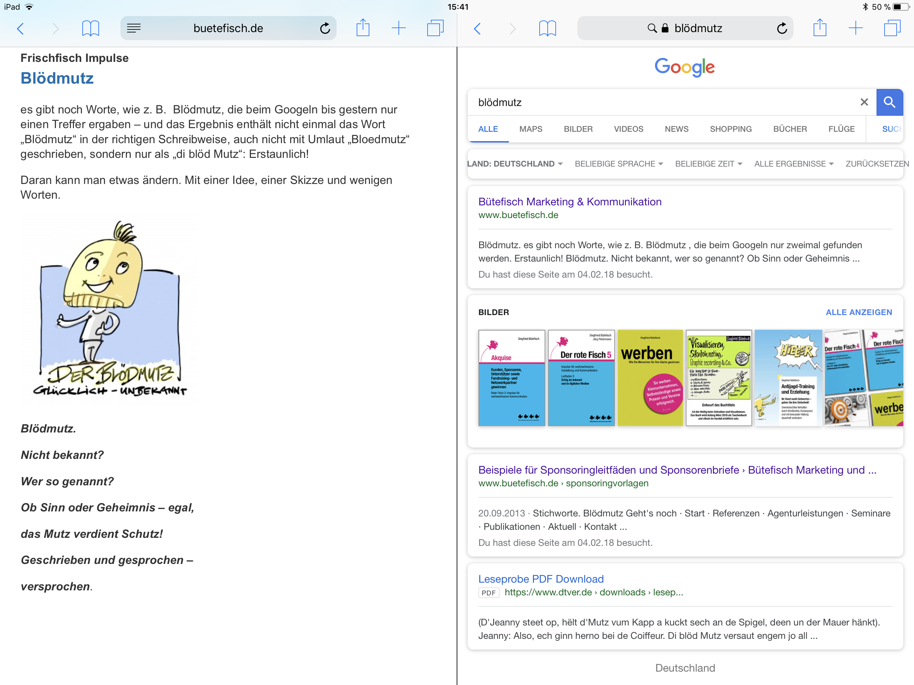
Task: Tap the blödmutz address bar in right pane
Action: pos(685,28)
